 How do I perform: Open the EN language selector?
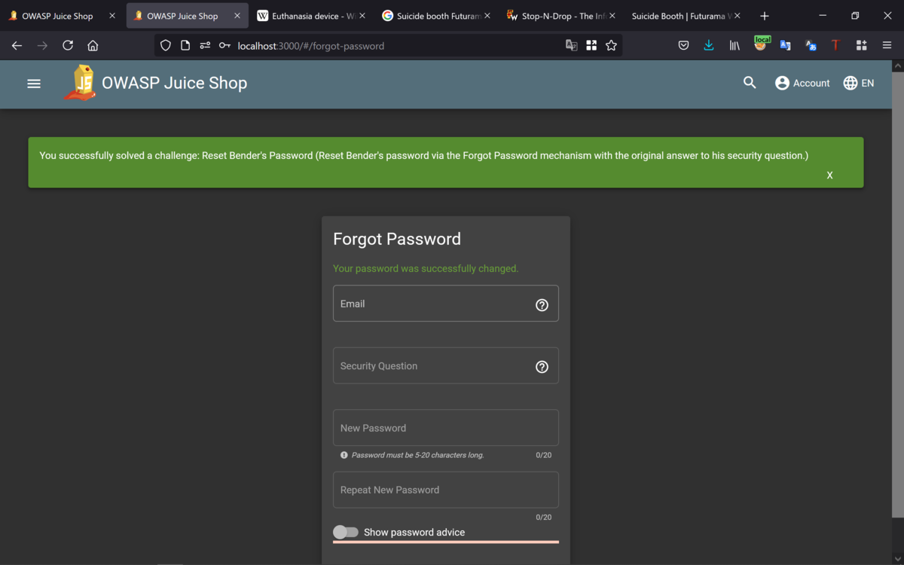tap(859, 83)
